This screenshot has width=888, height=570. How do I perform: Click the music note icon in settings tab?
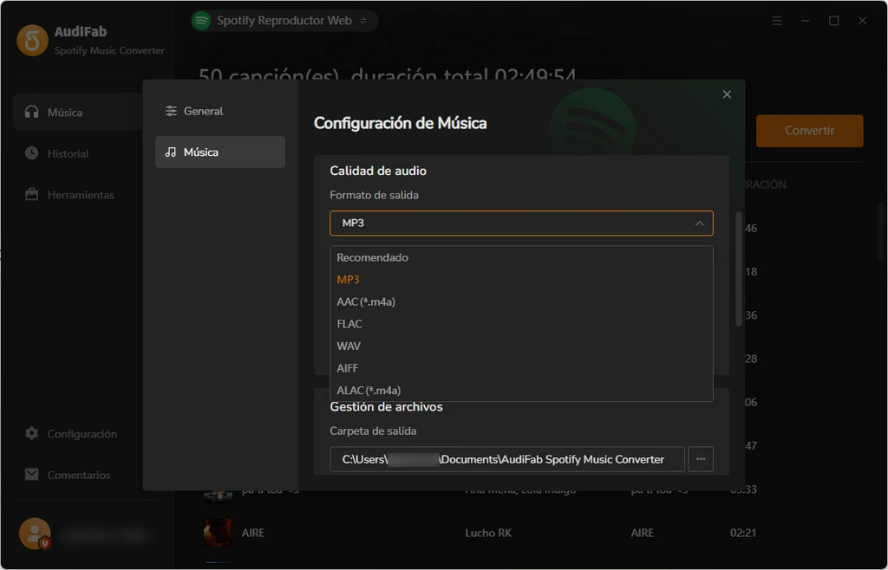pos(171,152)
